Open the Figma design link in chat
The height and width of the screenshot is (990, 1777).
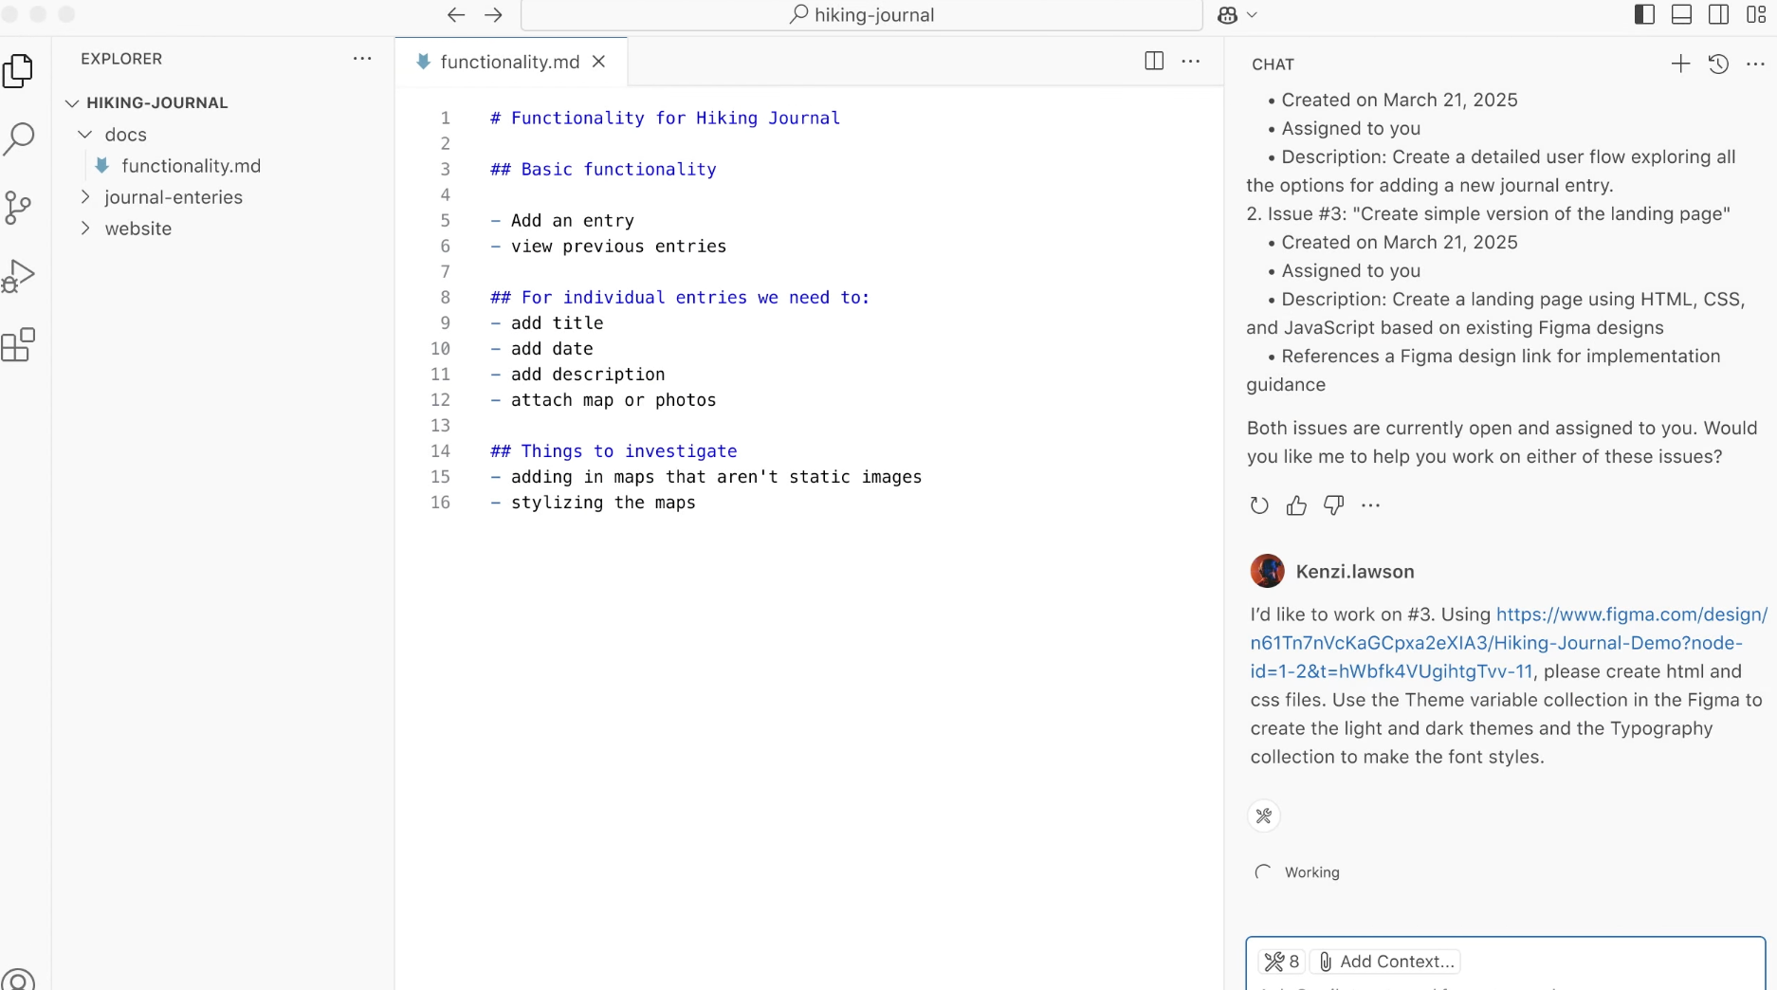click(1509, 643)
